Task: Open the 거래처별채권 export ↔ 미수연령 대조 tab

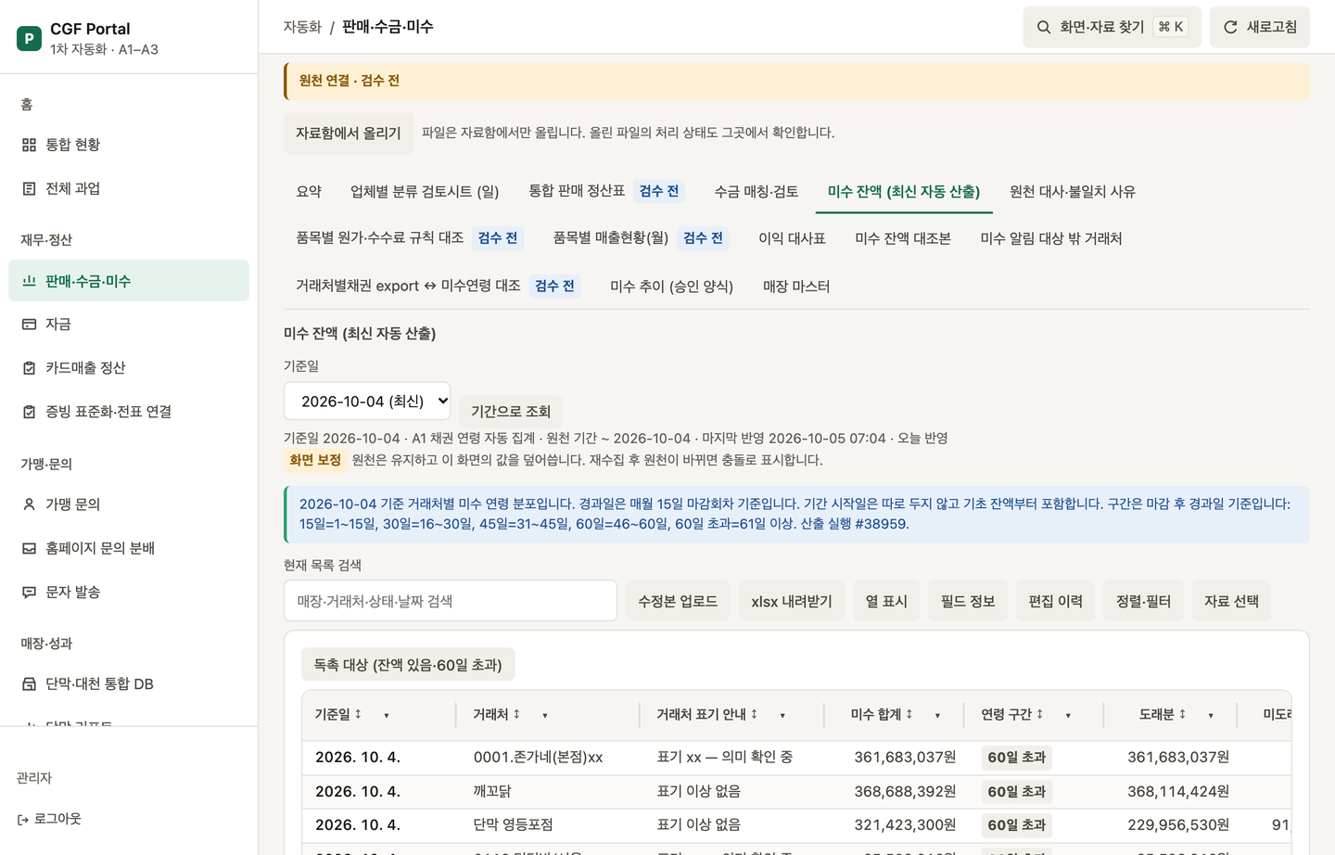Action: coord(439,286)
